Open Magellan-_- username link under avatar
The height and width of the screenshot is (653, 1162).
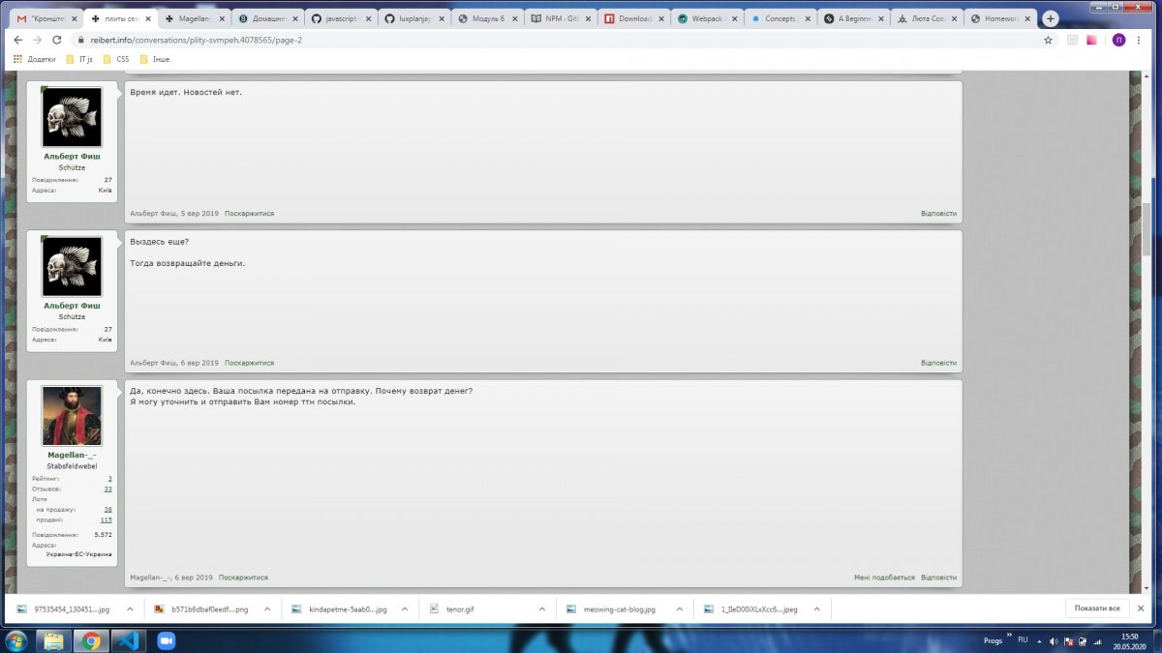tap(72, 455)
